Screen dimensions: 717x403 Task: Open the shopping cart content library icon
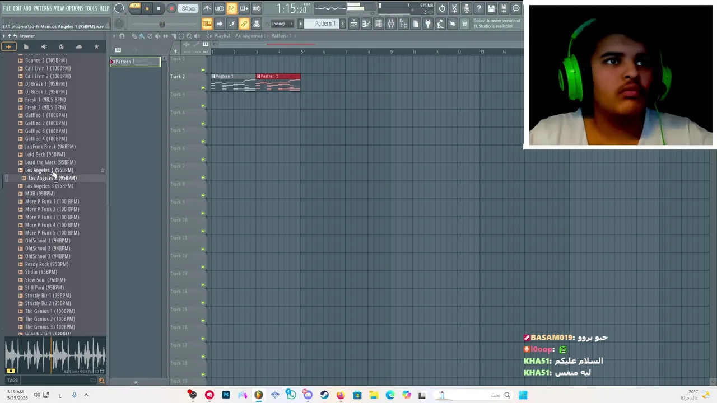point(464,24)
